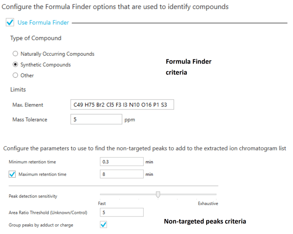Click the Type of Compound heading

[x=36, y=38]
